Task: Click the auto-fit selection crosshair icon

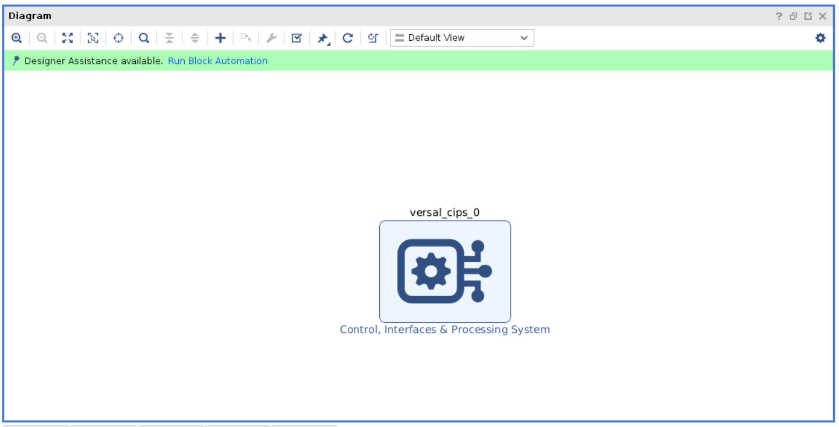Action: pyautogui.click(x=119, y=38)
